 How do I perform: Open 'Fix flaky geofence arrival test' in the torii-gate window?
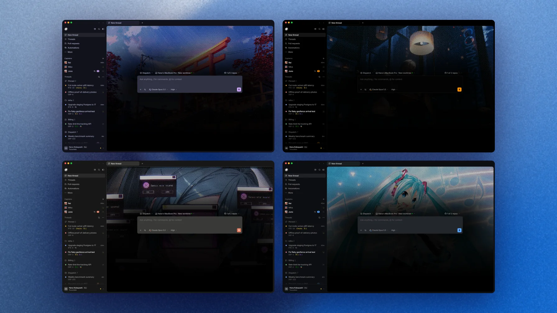[x=84, y=112]
